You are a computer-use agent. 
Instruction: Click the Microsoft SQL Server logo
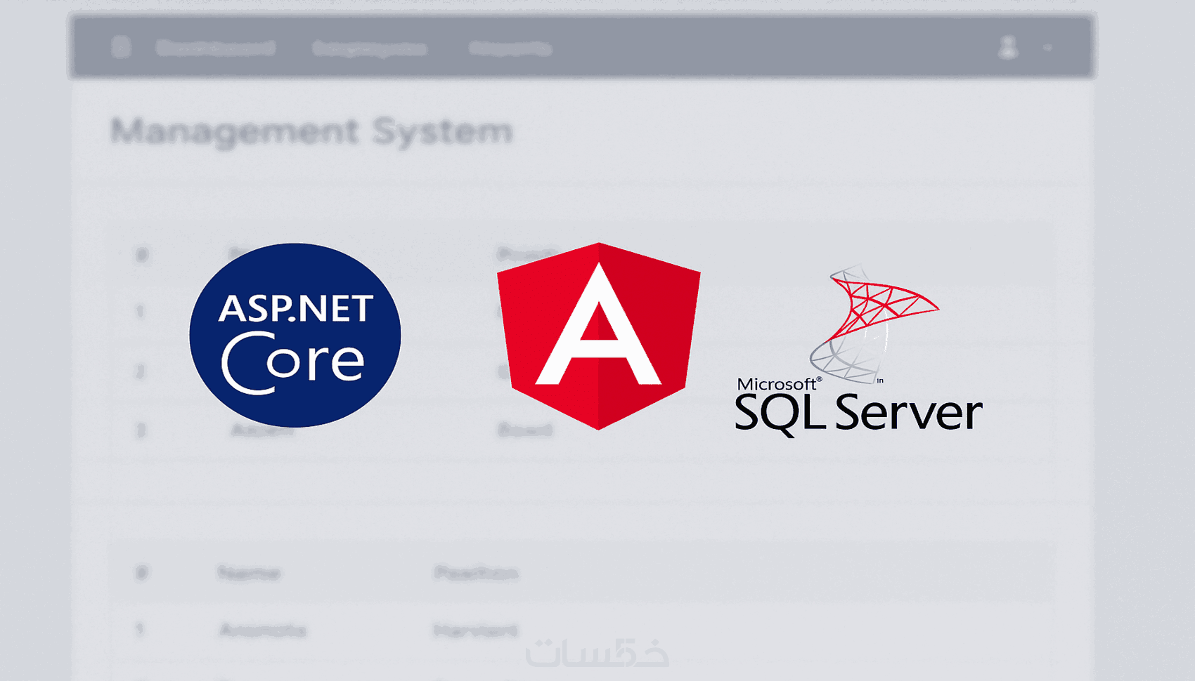coord(858,350)
